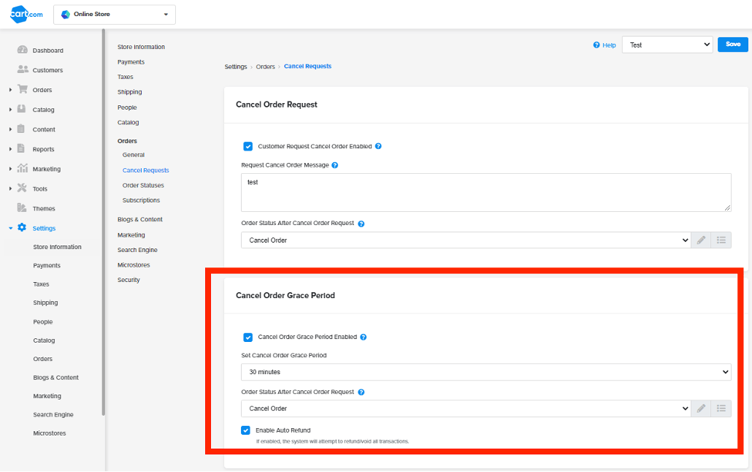Click the pencil edit icon beside Cancel Order dropdown

coord(701,240)
